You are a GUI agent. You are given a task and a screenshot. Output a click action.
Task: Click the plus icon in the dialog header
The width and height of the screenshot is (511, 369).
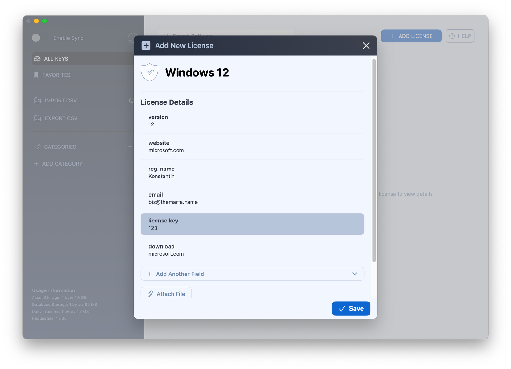[x=146, y=46]
